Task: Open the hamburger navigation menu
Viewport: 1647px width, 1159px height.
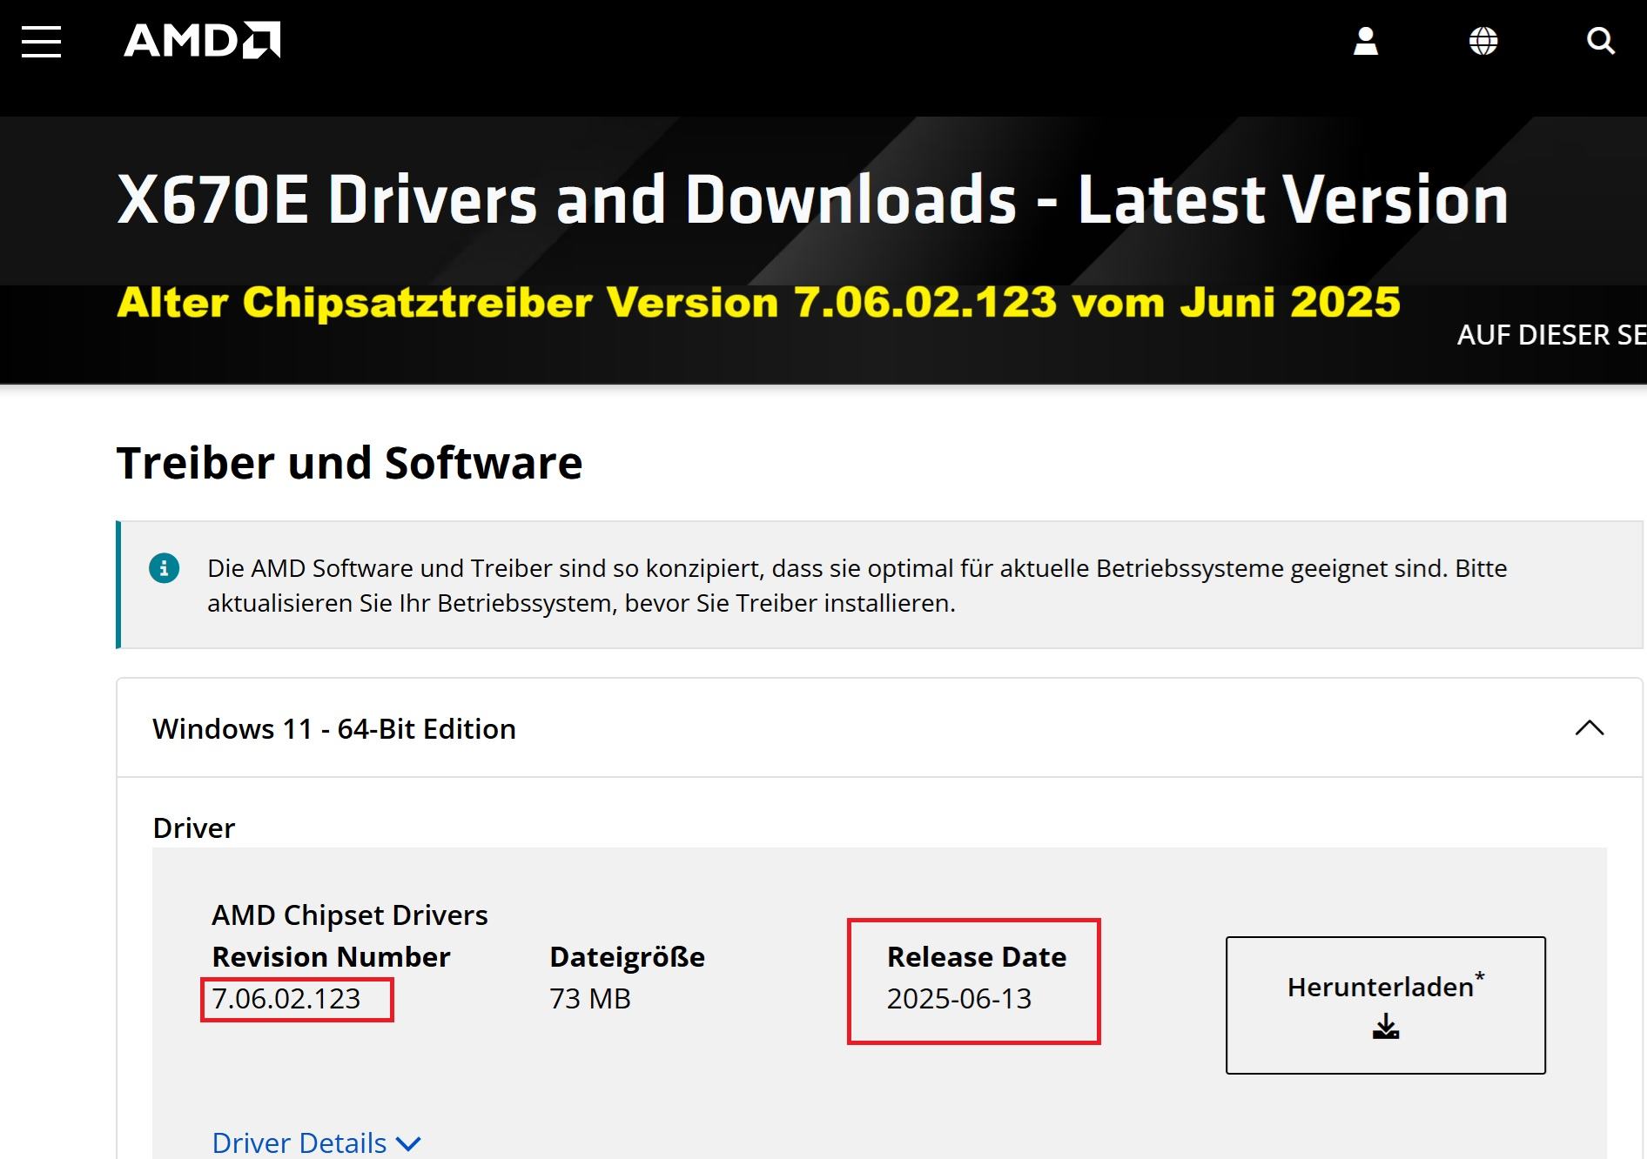Action: [x=41, y=41]
